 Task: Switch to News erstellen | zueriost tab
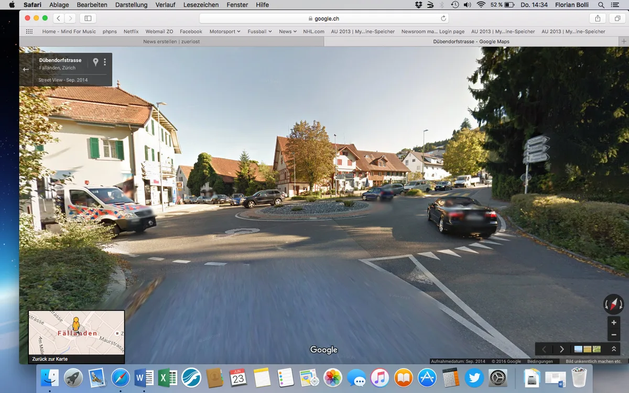click(171, 41)
